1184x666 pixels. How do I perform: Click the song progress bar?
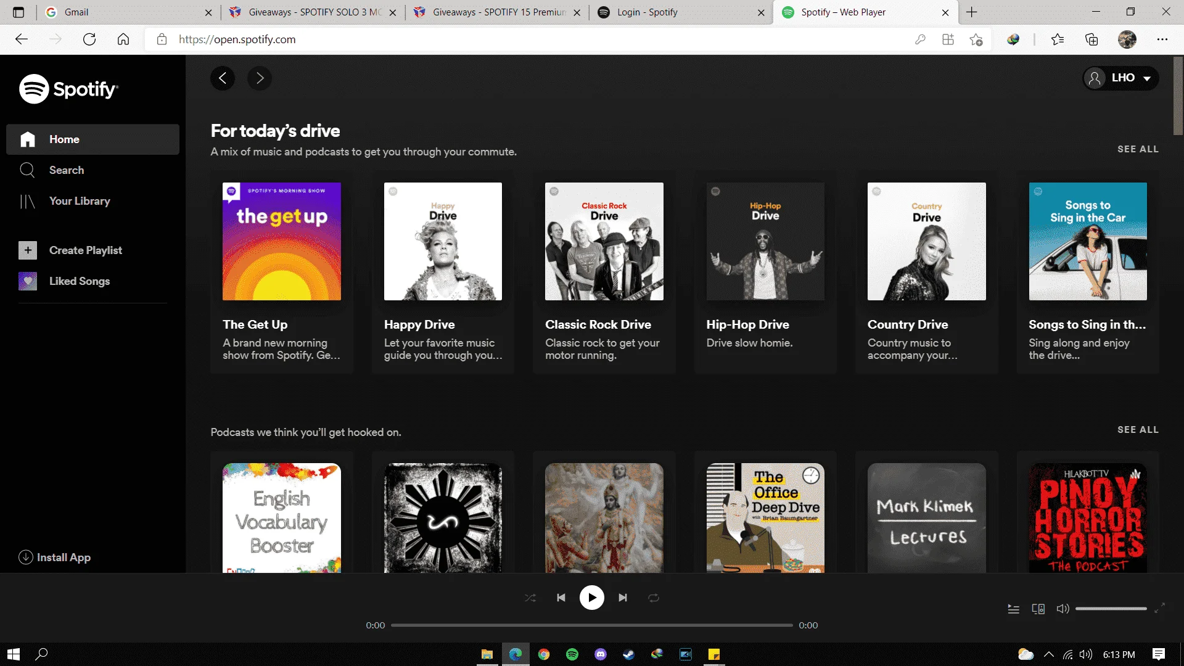coord(592,625)
